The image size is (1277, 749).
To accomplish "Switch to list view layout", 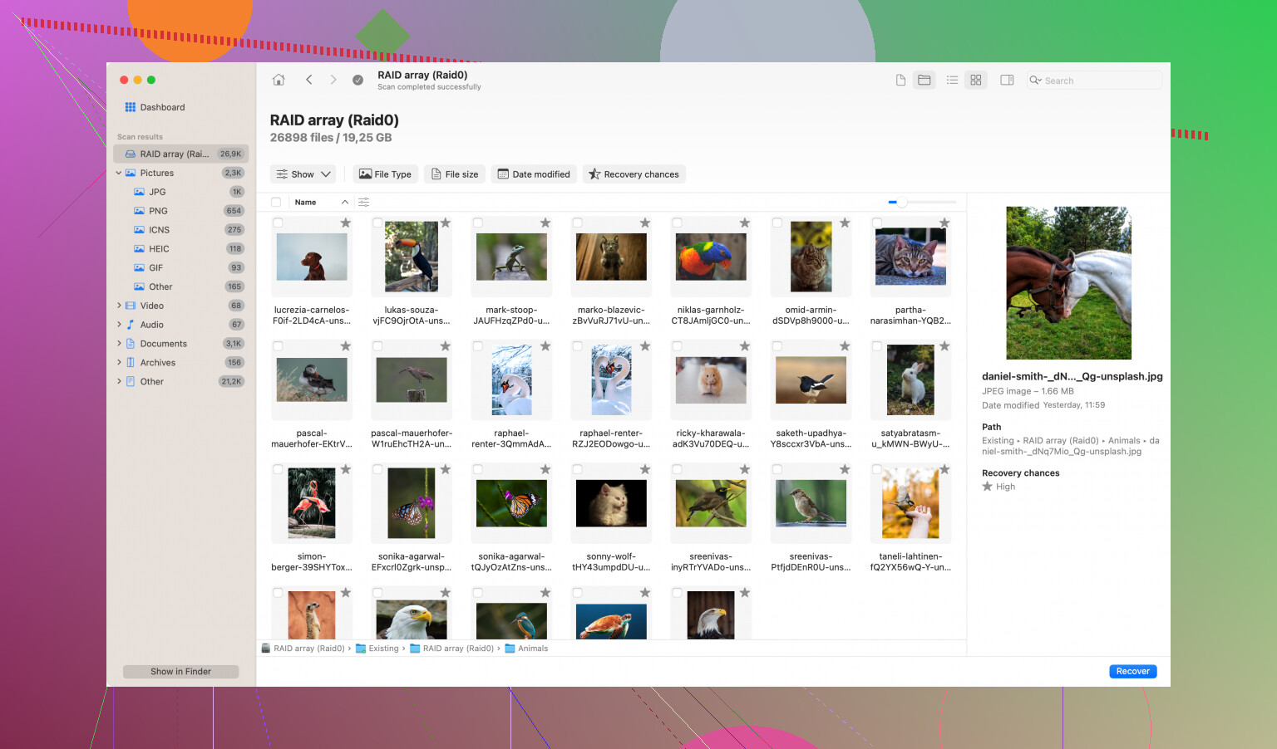I will 952,80.
